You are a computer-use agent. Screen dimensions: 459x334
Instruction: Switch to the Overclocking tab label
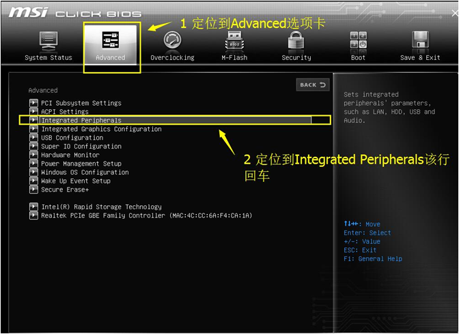pos(172,57)
